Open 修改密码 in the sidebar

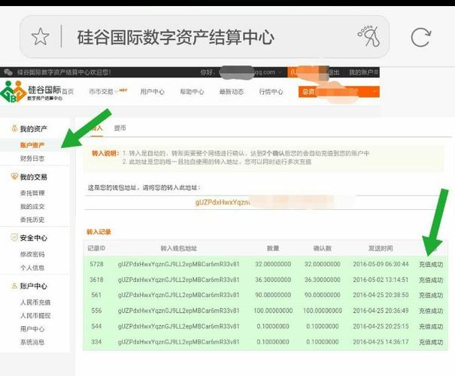32,254
